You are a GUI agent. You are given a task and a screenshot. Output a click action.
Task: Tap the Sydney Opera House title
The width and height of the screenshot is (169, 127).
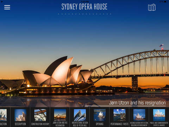click(84, 7)
